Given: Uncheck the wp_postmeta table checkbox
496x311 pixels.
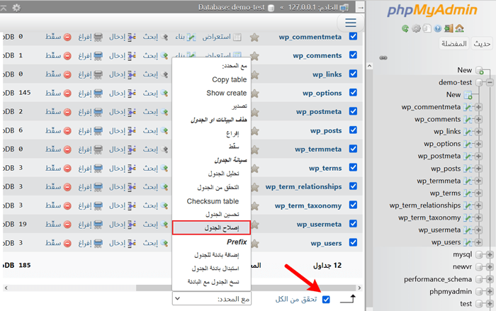Looking at the screenshot, I should coord(353,111).
